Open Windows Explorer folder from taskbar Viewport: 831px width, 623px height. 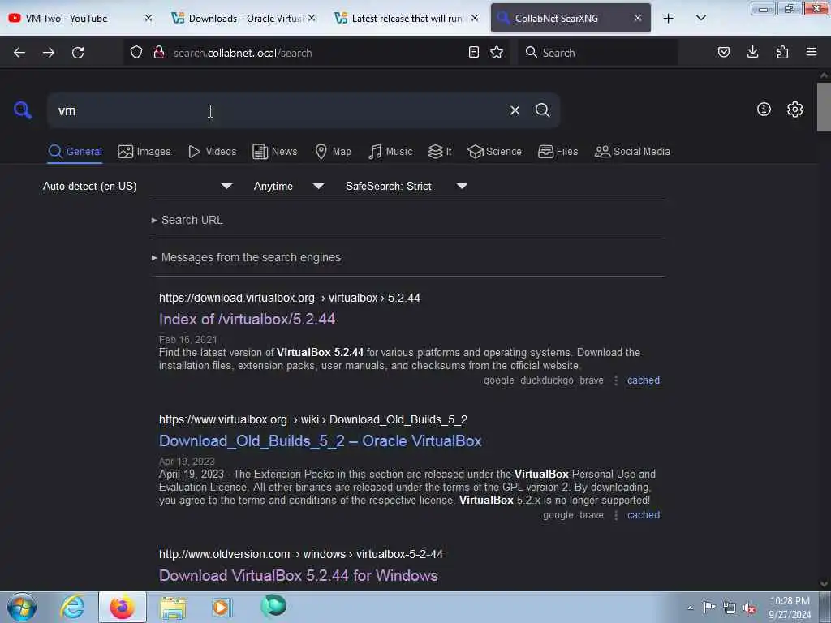pos(172,608)
